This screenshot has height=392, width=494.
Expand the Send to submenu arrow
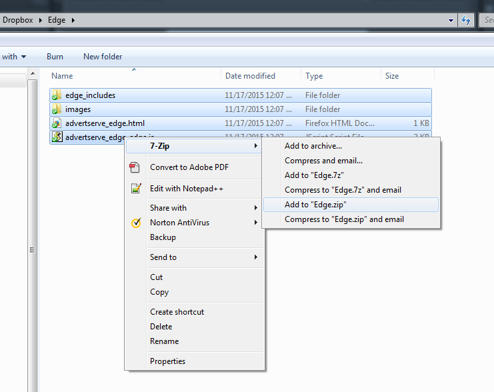(x=256, y=257)
